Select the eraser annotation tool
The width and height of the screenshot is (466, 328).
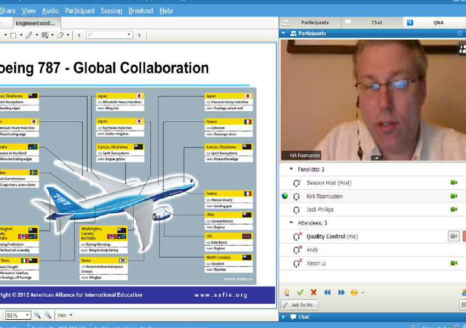point(60,35)
